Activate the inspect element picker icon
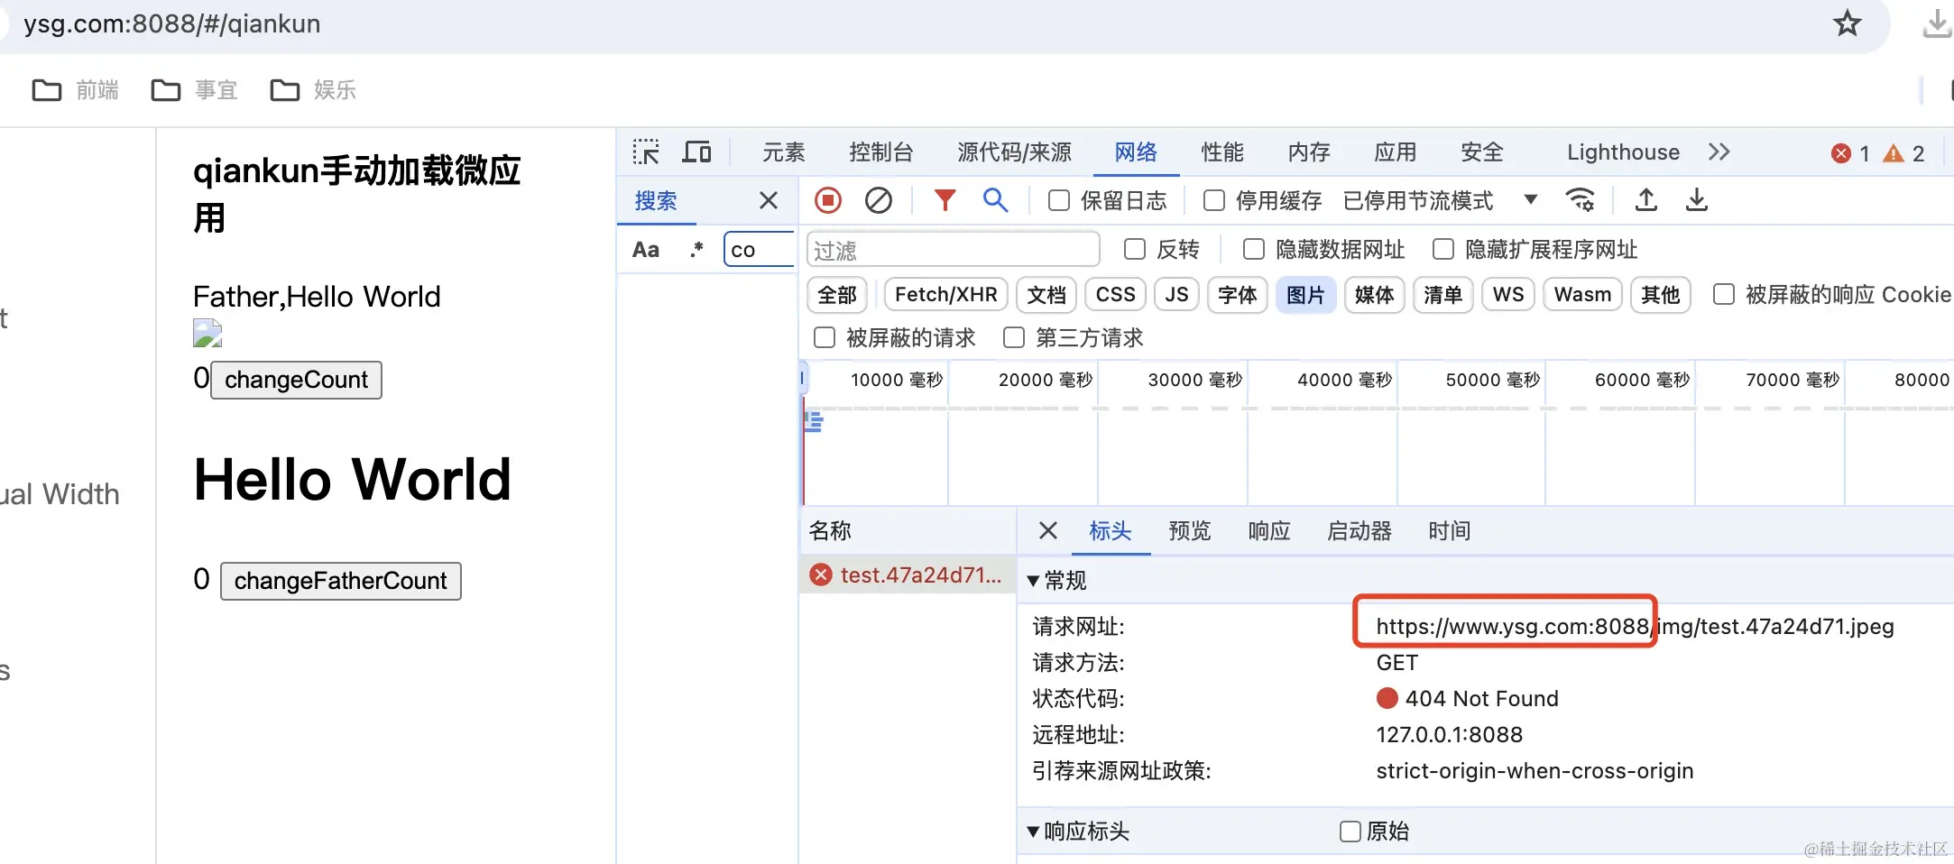The image size is (1954, 864). [x=646, y=152]
